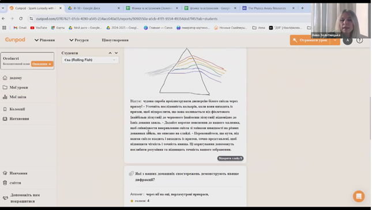The width and height of the screenshot is (372, 210).
Task: Click the Оновлення upgrade button
Action: [42, 64]
